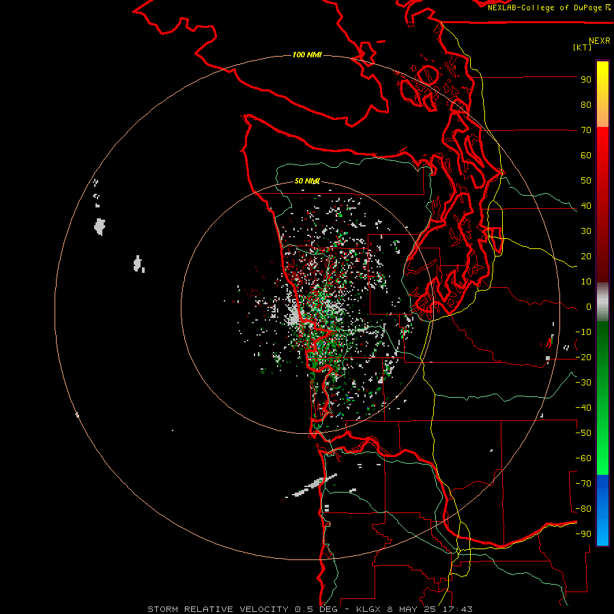This screenshot has width=614, height=614.
Task: Click the elongated gray echo streak near south coast
Action: point(315,485)
